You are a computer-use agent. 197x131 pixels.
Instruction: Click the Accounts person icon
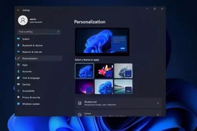[18, 71]
